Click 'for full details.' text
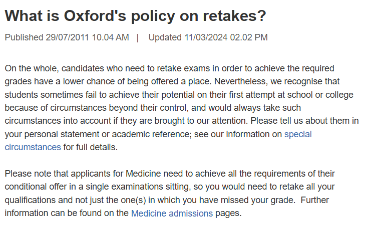 click(x=91, y=147)
